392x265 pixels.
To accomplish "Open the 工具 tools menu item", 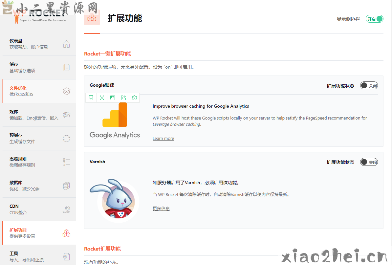I will [x=39, y=255].
